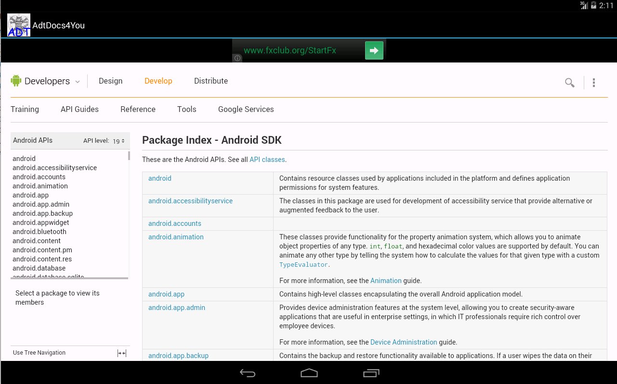This screenshot has width=617, height=384.
Task: Click the TypeEvaluator code link
Action: (x=304, y=265)
